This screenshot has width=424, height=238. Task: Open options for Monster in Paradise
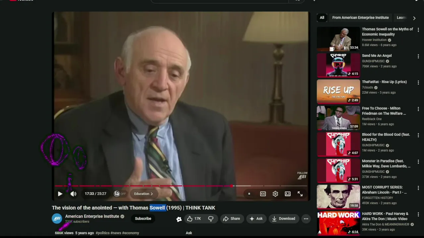pyautogui.click(x=418, y=162)
